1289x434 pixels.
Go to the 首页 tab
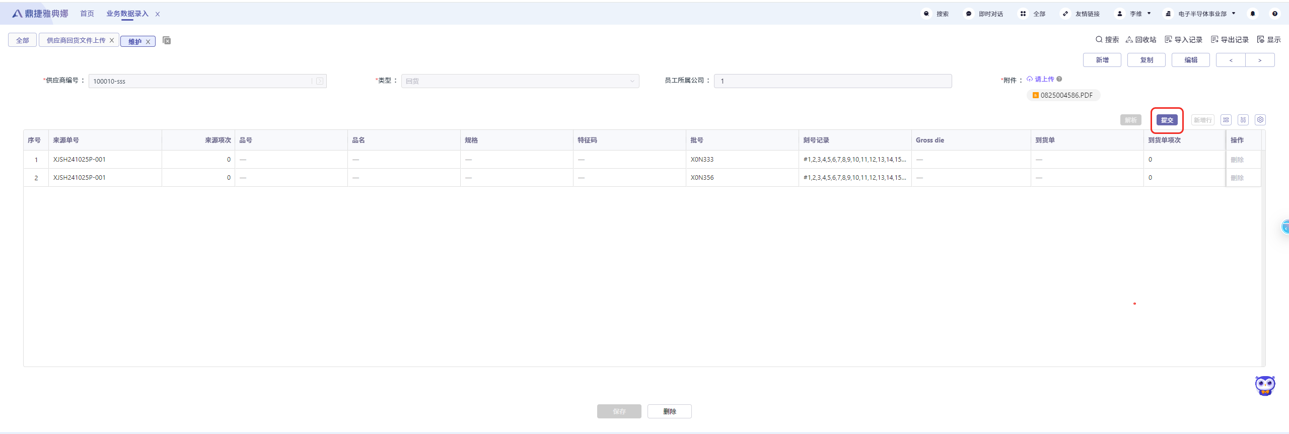tap(87, 14)
